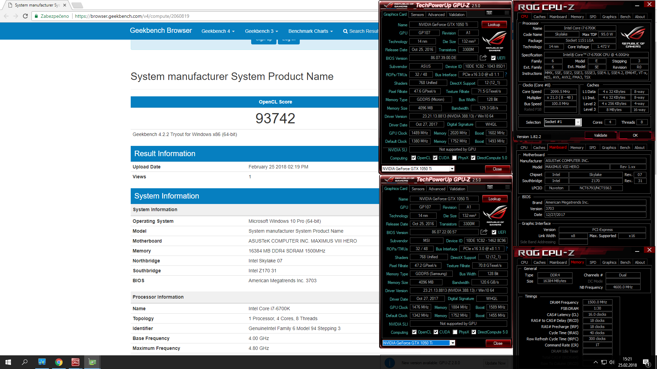The image size is (657, 369).
Task: Toggle OpenCL checkbox in top GPU-Z
Action: [x=414, y=158]
